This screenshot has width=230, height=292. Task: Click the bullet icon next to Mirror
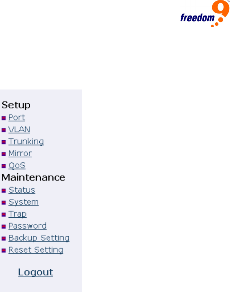click(4, 154)
